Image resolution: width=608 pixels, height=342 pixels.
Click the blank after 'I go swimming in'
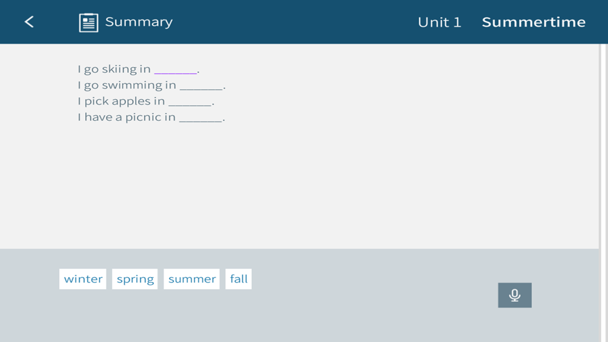(201, 86)
